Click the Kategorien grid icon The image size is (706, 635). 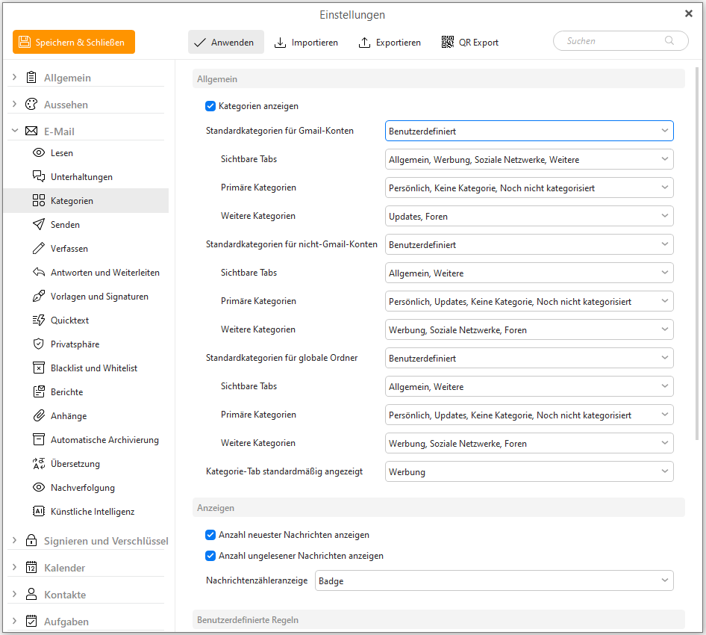[39, 200]
